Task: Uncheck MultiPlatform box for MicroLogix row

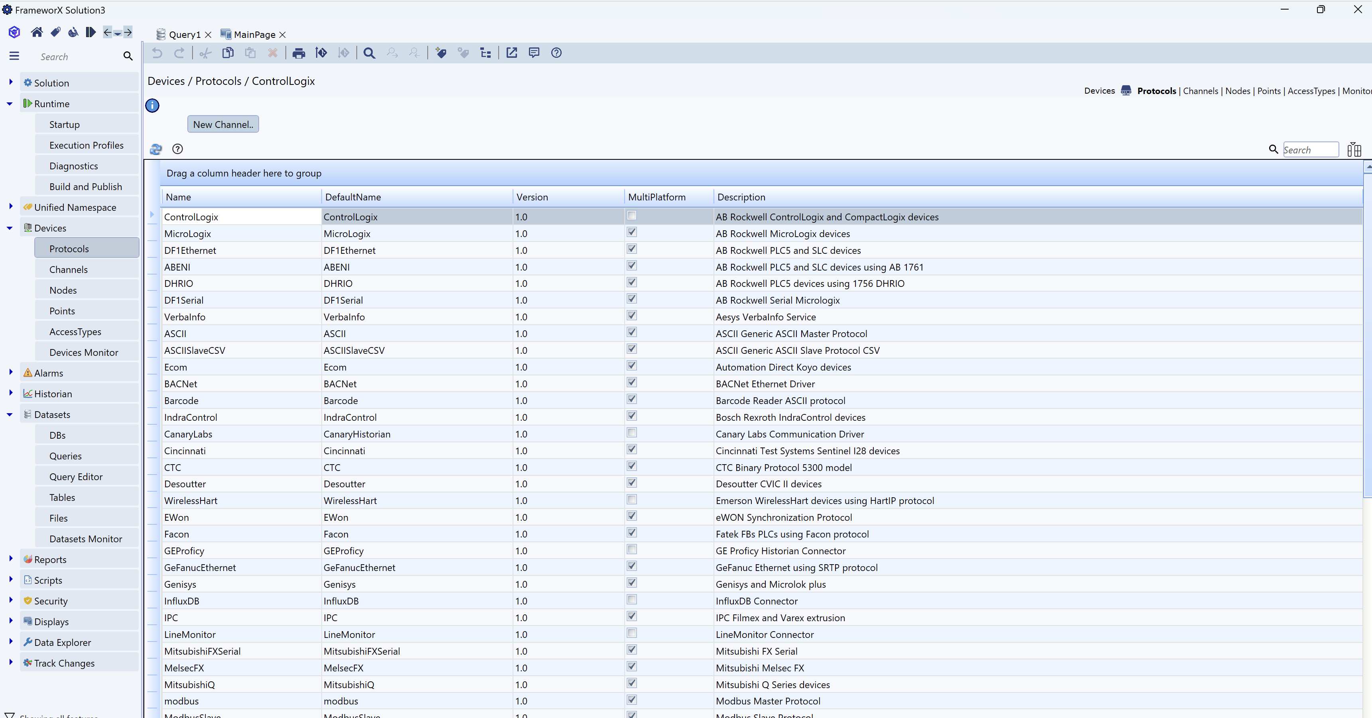Action: click(x=632, y=233)
